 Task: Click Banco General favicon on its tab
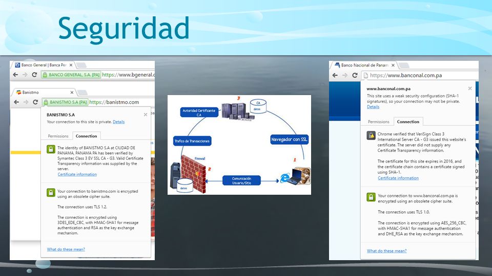coord(17,65)
